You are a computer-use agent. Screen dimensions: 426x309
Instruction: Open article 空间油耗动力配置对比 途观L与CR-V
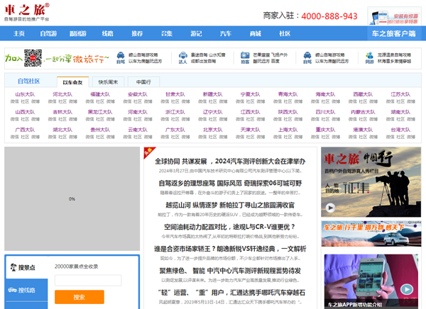point(230,227)
